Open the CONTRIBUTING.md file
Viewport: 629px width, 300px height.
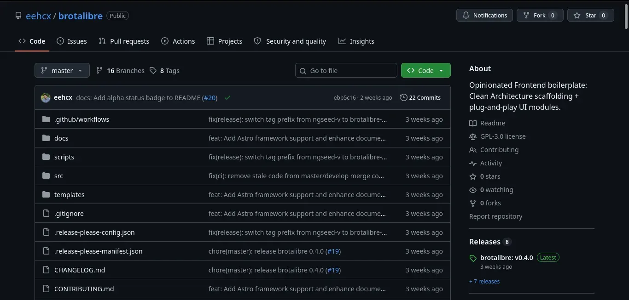[x=84, y=289]
